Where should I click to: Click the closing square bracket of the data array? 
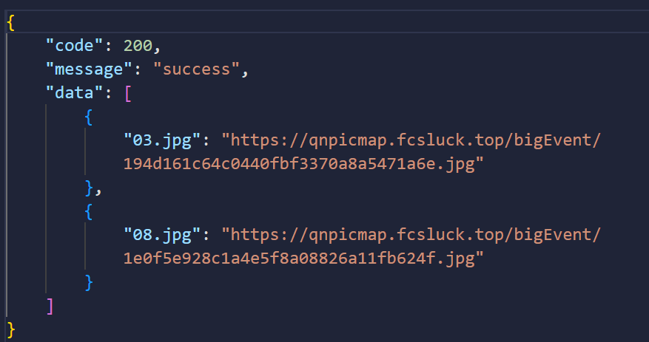click(50, 306)
